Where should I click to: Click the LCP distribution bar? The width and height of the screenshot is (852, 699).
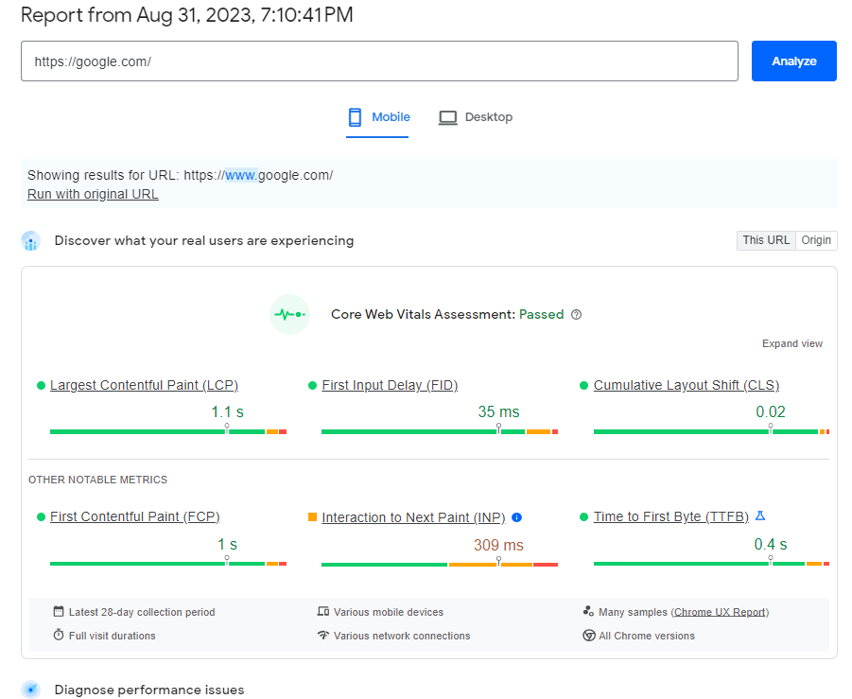[168, 431]
